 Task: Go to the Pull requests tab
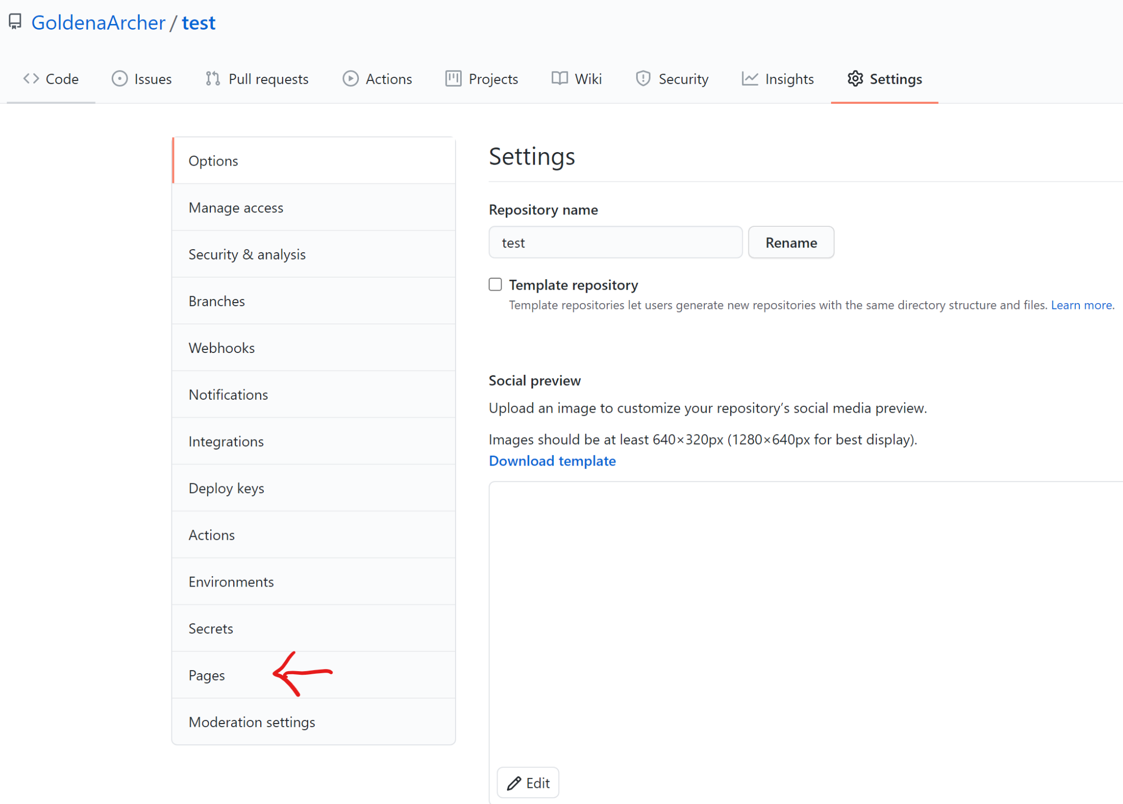(x=257, y=79)
